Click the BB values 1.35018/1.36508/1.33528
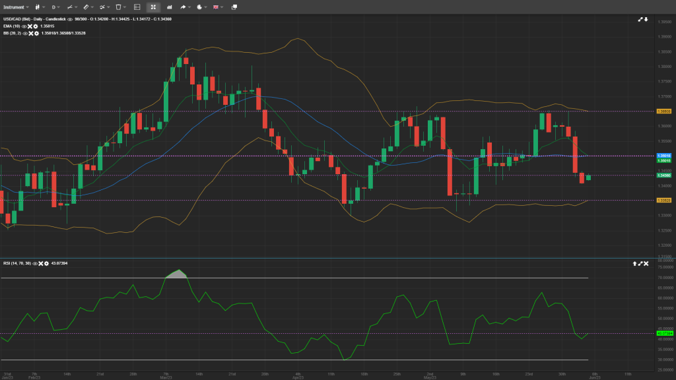This screenshot has width=676, height=380. click(63, 33)
